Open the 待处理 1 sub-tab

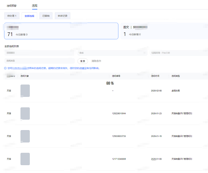coord(12,16)
